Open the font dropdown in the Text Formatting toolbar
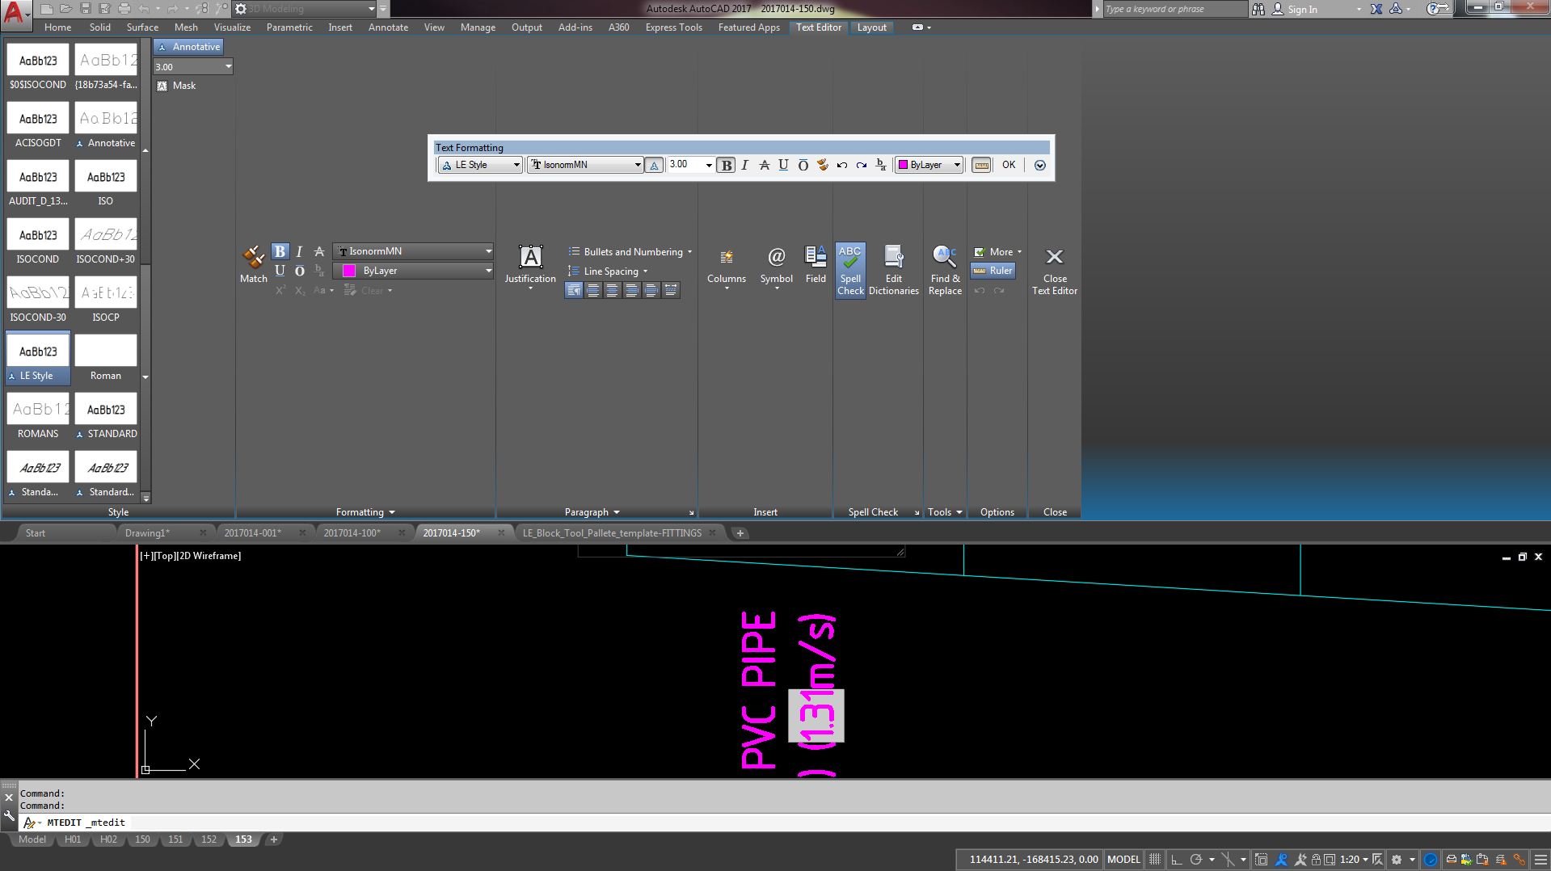Image resolution: width=1551 pixels, height=871 pixels. (x=585, y=165)
